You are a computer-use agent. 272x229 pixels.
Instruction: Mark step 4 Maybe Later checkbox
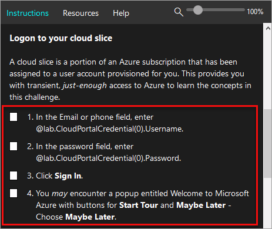tap(14, 193)
